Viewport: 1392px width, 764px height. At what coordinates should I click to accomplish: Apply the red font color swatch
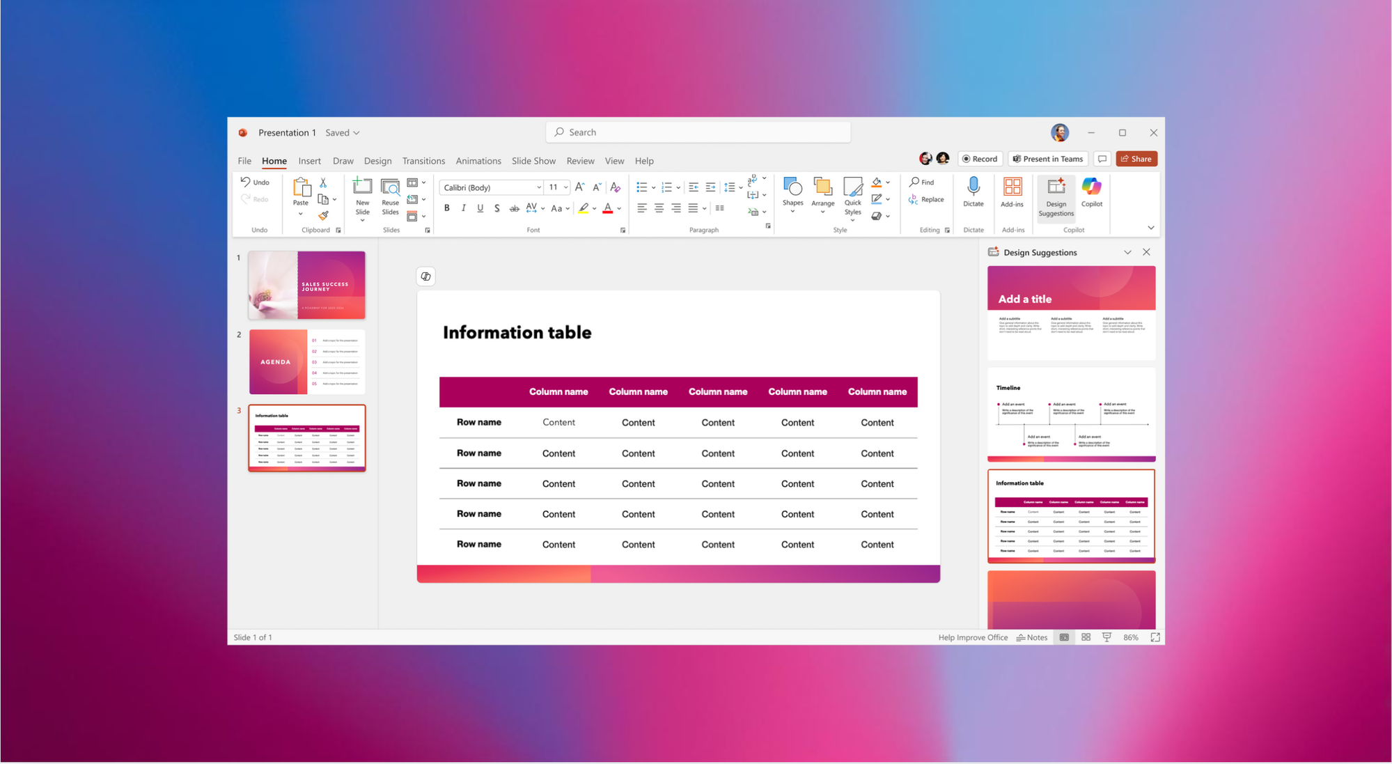(x=607, y=208)
